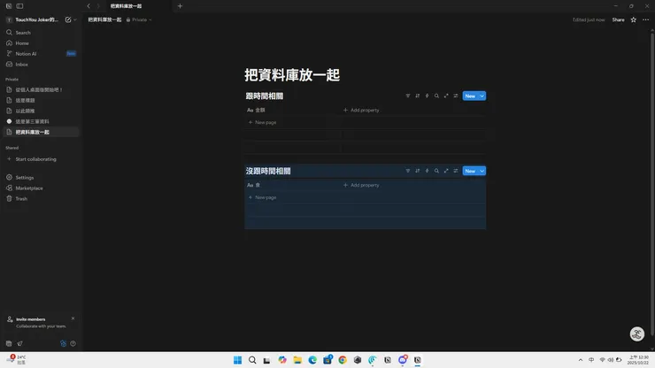Open the New button arrow in 跟時間相關
The width and height of the screenshot is (655, 368).
(482, 96)
